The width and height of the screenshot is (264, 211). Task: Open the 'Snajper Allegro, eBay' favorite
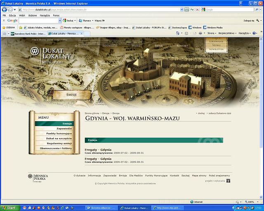pos(113,28)
